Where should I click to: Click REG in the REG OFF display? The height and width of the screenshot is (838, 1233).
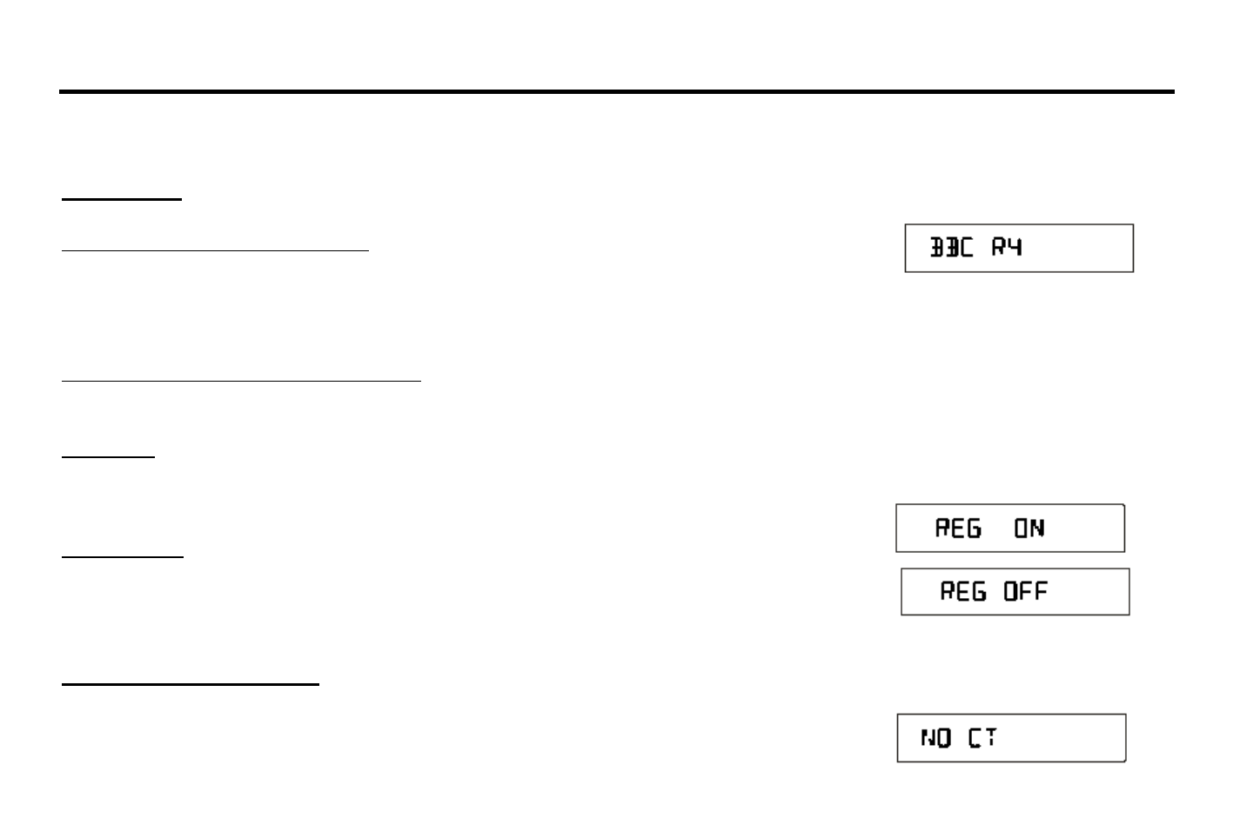(962, 592)
